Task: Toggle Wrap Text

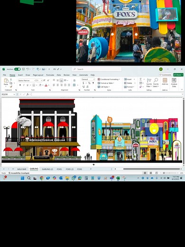Action: pos(74,81)
